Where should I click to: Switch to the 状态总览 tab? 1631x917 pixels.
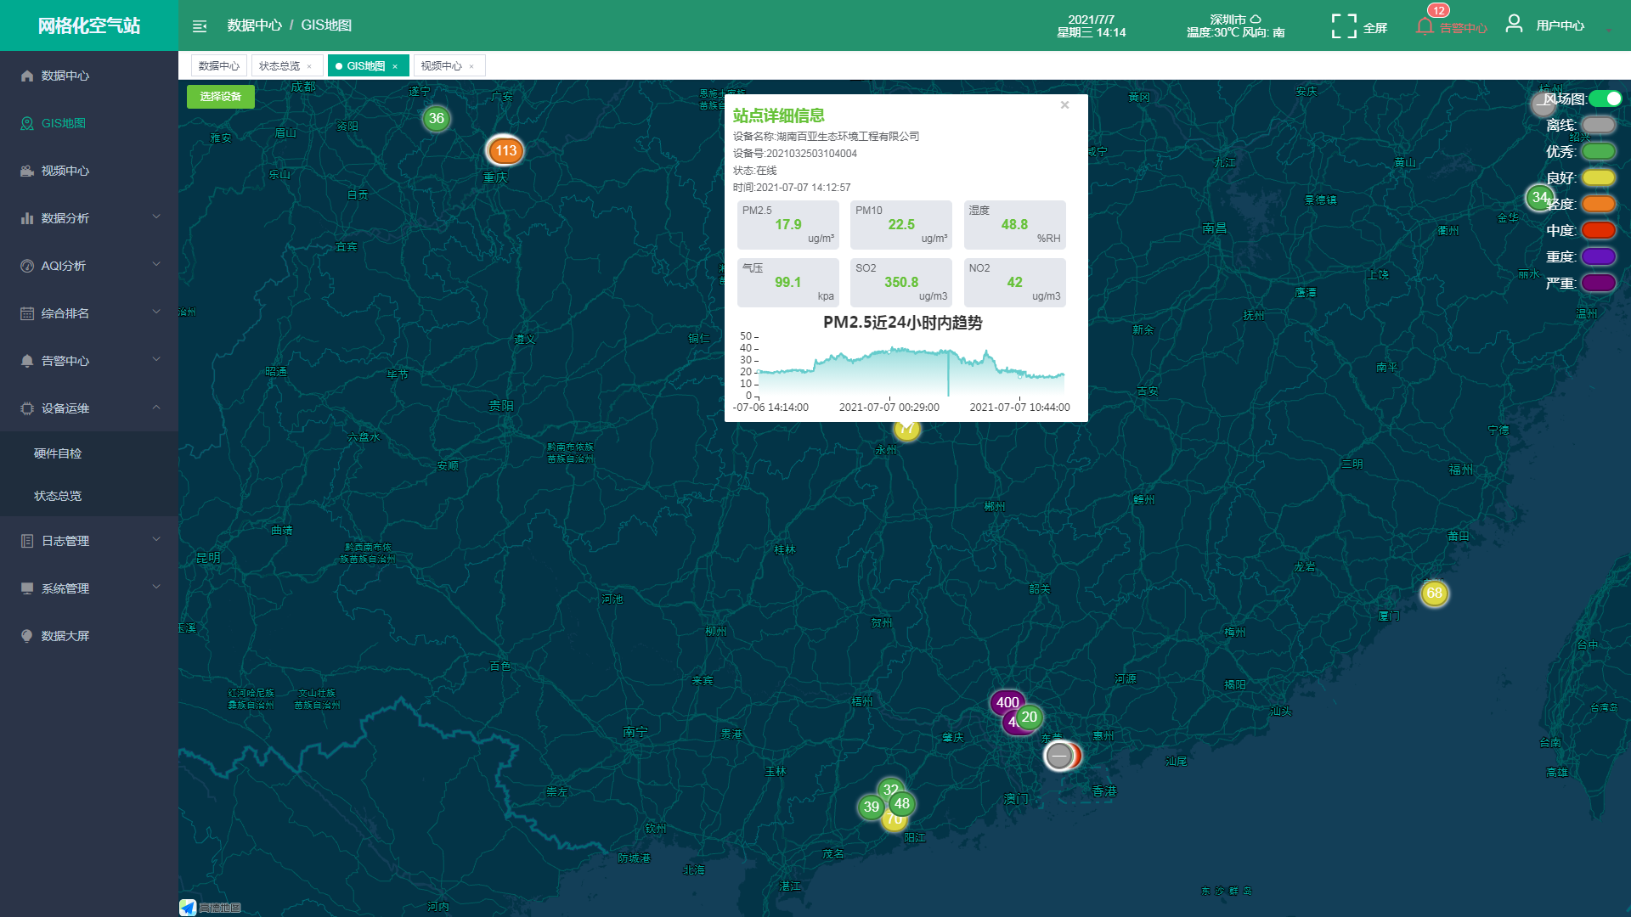[279, 66]
